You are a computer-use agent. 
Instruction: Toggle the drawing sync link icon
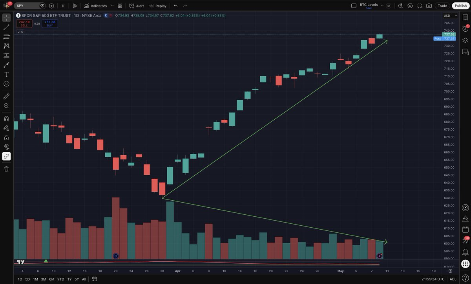click(x=6, y=156)
